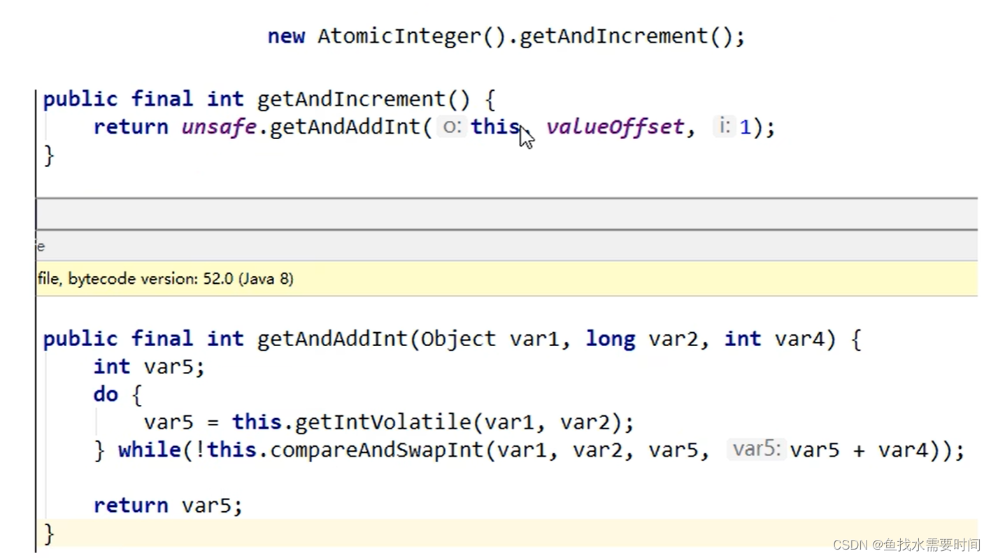
Task: Click the 'return var5;' line
Action: 168,506
